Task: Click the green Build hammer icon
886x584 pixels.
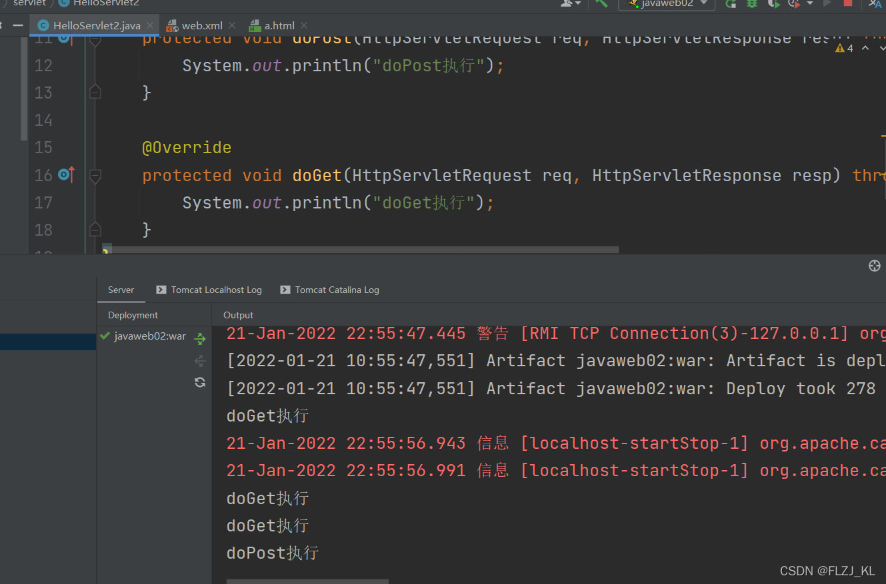Action: click(x=601, y=3)
